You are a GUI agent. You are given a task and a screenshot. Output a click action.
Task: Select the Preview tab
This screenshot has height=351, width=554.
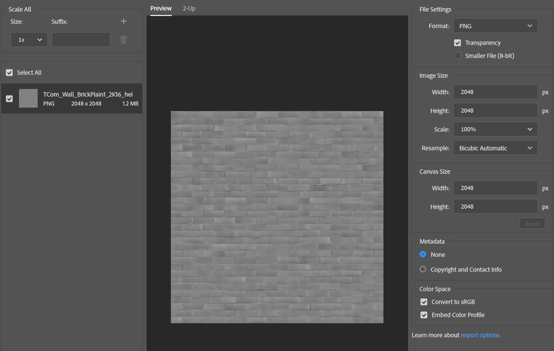point(161,8)
